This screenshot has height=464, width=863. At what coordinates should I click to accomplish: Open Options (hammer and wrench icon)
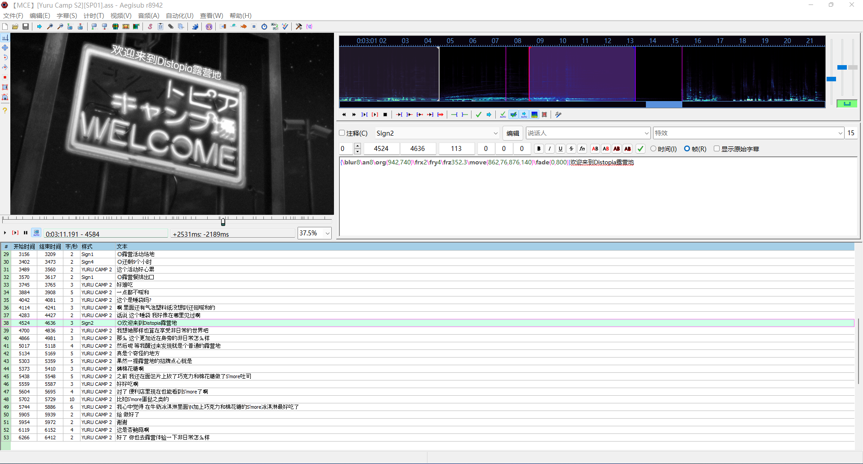299,27
